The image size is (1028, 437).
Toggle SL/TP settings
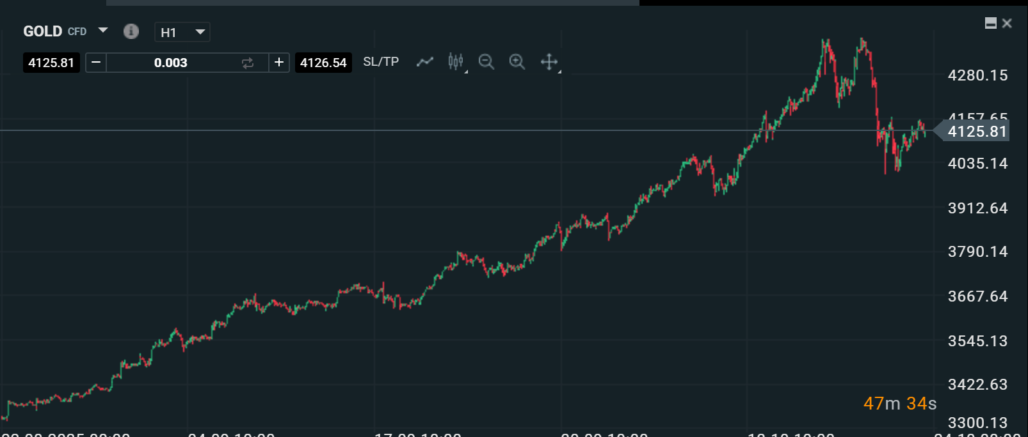381,62
